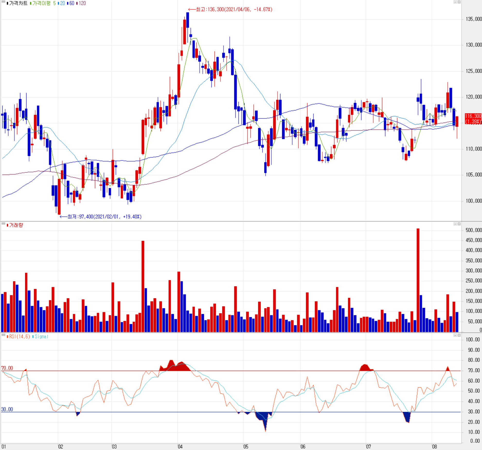Click the 450,000 volume axis label
This screenshot has height=450, width=482.
coord(474,240)
